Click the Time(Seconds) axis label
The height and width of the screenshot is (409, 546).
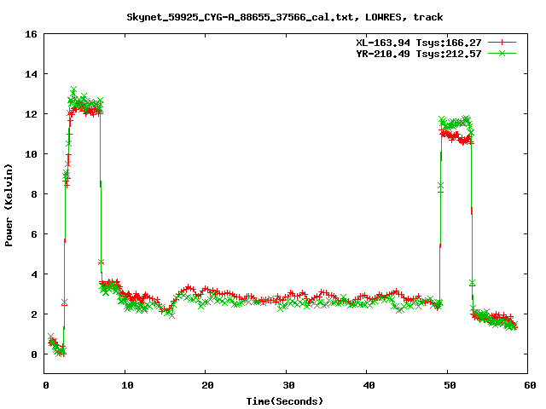point(284,401)
